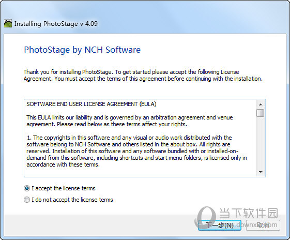
Task: Click the 当下软件园 watermark logo
Action: pyautogui.click(x=249, y=213)
